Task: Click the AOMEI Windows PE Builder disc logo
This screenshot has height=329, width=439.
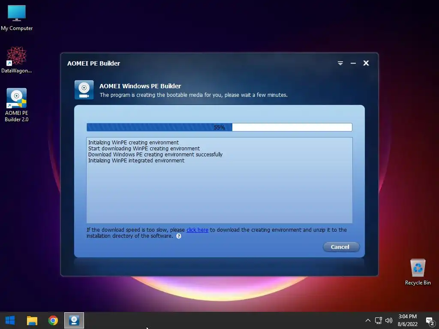Action: 84,90
